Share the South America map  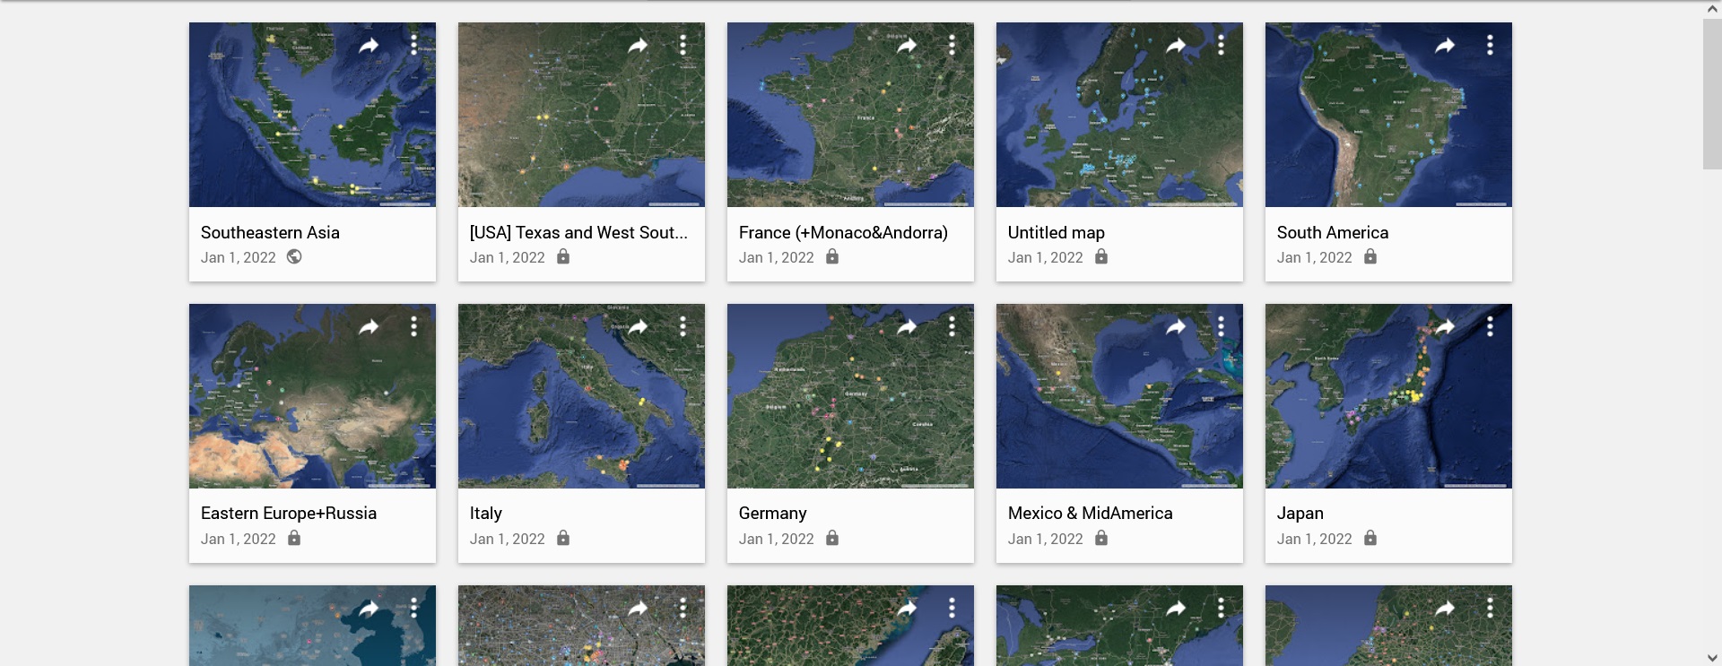coord(1445,46)
